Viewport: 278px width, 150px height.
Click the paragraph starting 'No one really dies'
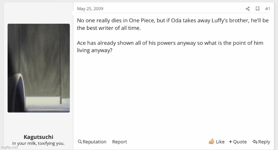coord(173,25)
